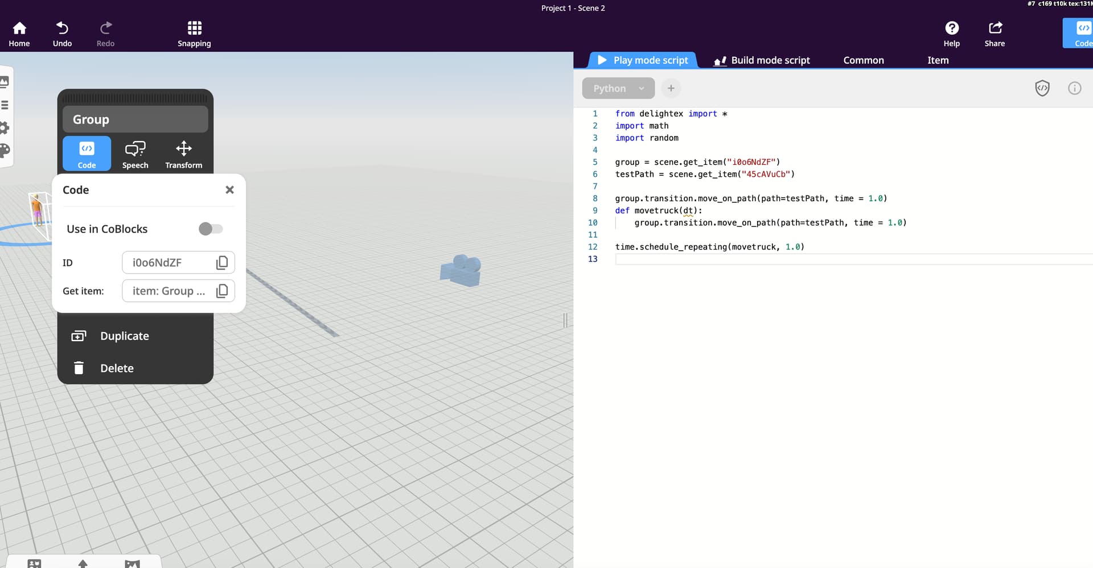Open the Upload arrow in bottom bar

[x=83, y=563]
